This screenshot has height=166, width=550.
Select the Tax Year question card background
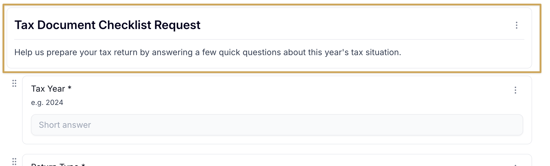277,110
